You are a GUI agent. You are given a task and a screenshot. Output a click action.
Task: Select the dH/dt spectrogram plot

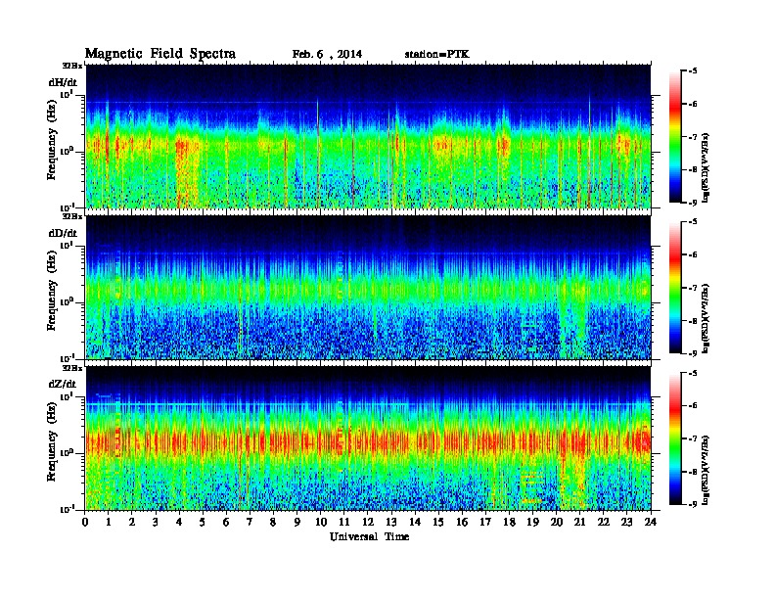tap(368, 136)
